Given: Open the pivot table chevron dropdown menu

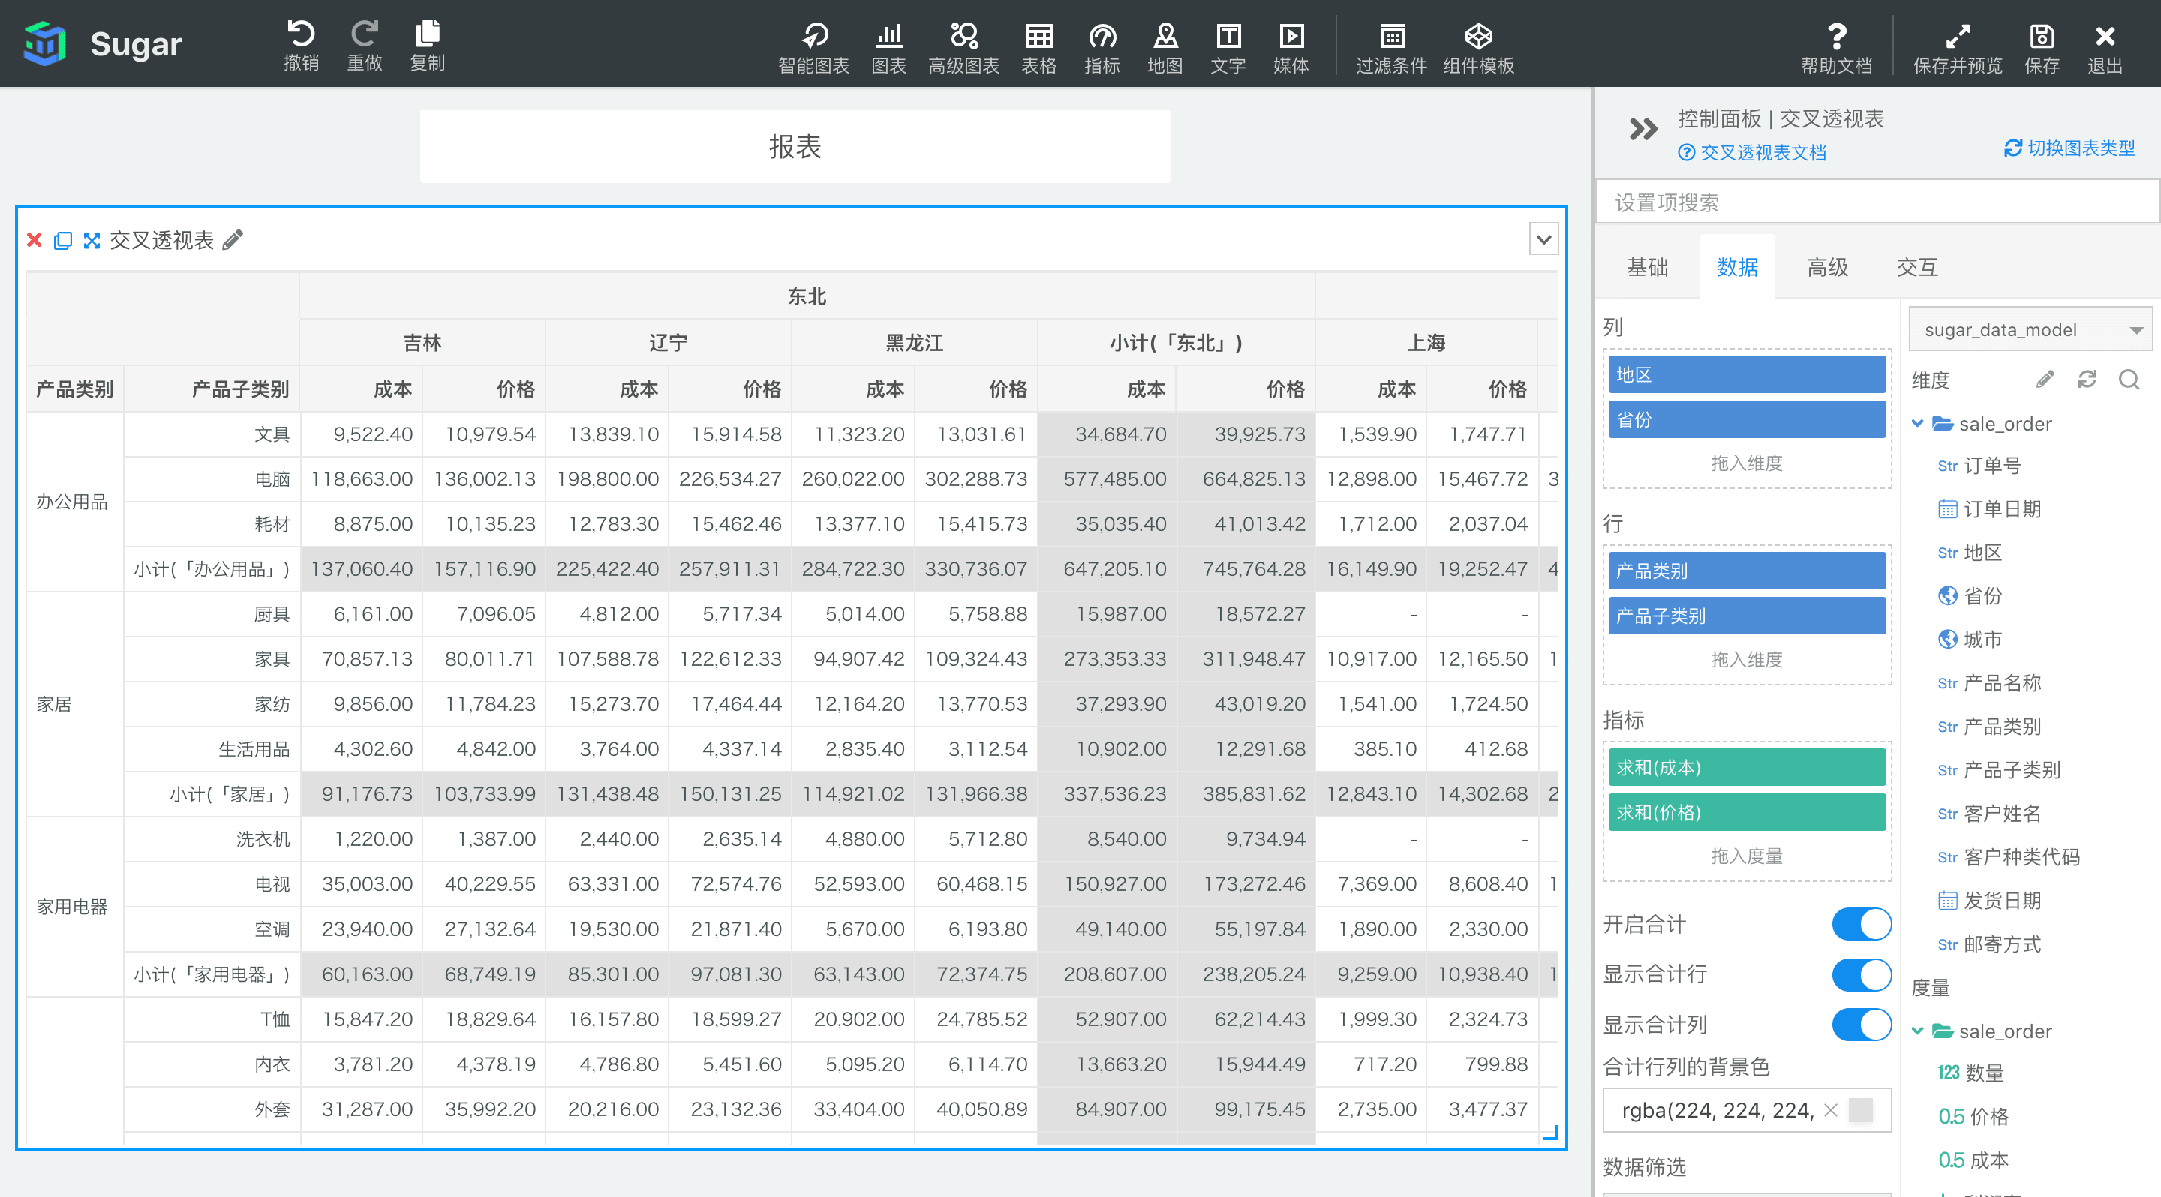Looking at the screenshot, I should tap(1543, 239).
